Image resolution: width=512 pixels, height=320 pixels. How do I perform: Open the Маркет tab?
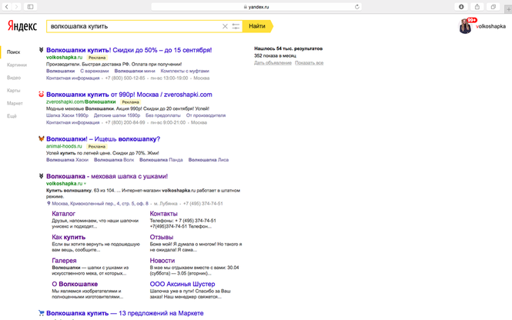pyautogui.click(x=15, y=103)
